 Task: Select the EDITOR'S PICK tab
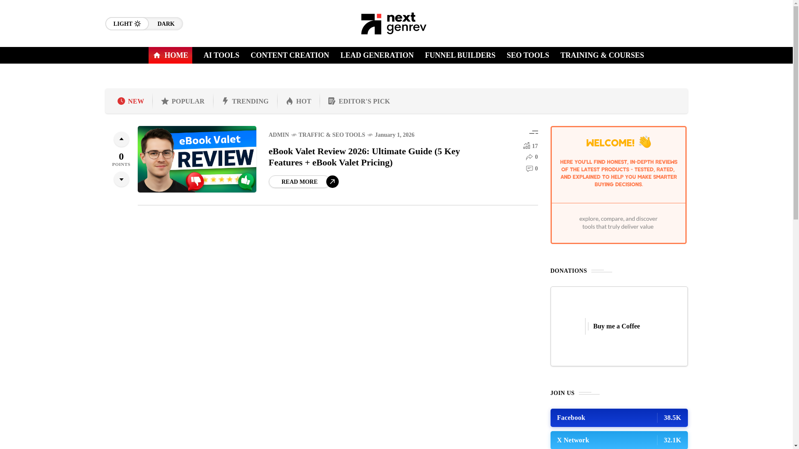coord(359,101)
